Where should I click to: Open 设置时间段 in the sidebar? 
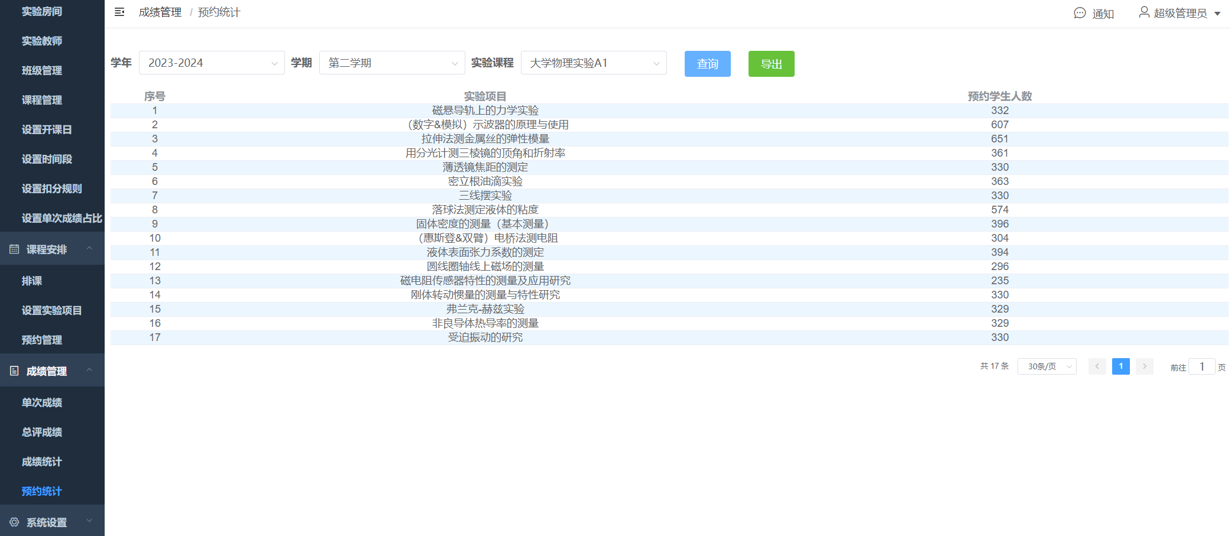[x=47, y=159]
